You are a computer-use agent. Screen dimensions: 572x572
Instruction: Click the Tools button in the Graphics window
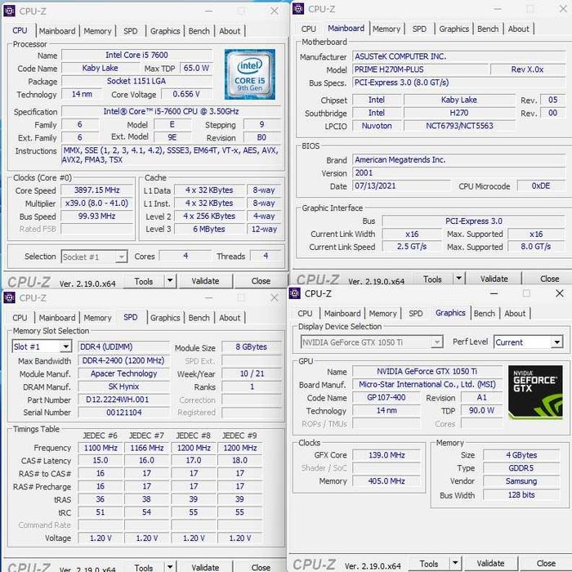pyautogui.click(x=429, y=564)
